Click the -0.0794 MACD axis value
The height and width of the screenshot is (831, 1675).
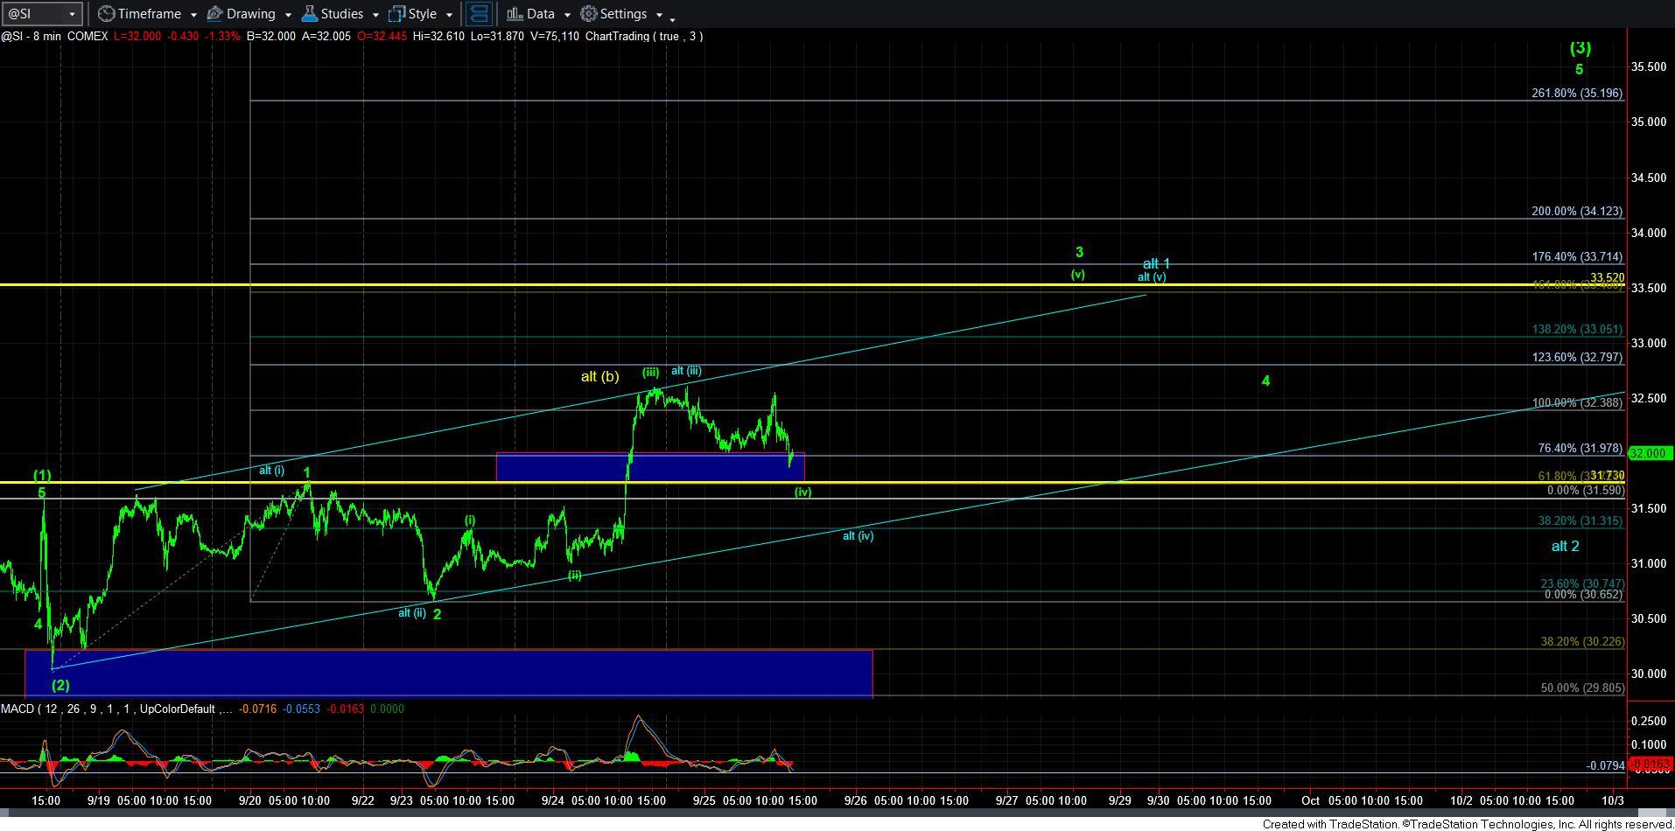(x=1604, y=765)
